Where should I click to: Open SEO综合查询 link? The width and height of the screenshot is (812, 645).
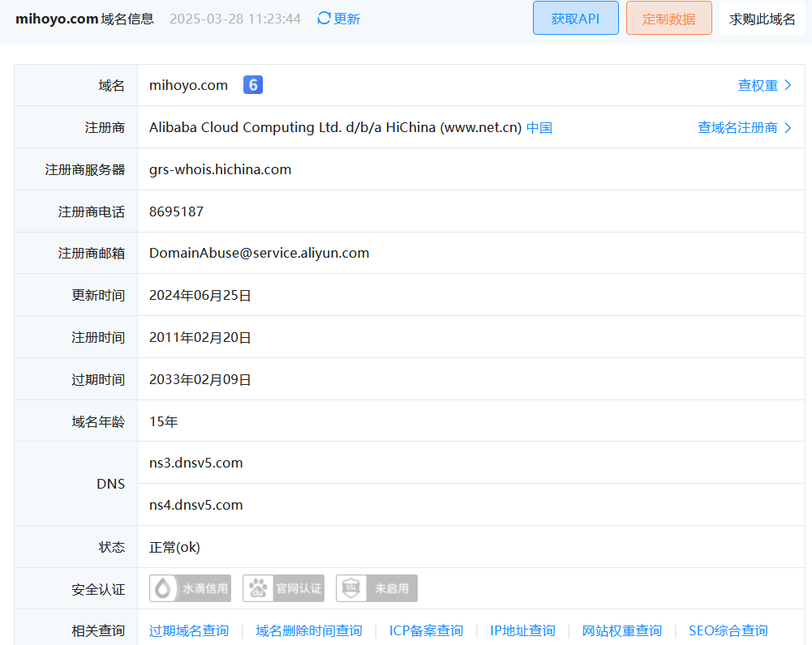pyautogui.click(x=728, y=630)
